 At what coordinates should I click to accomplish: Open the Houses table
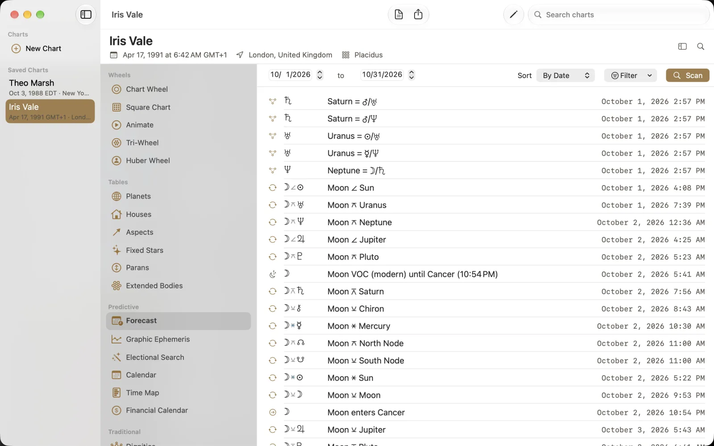click(178, 214)
